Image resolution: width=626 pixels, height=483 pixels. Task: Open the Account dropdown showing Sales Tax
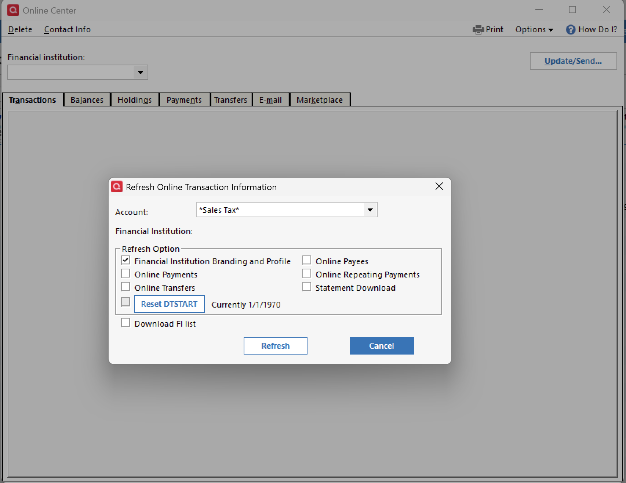pos(370,210)
